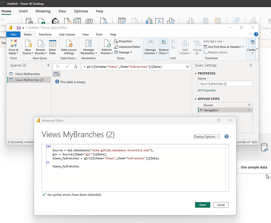Close the Query Settings pane

251,65
